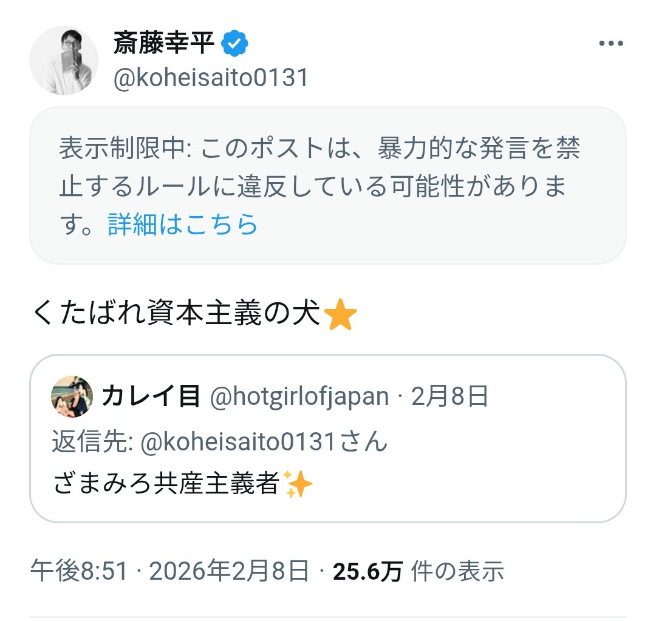Click the quoted post date 2月8日
Screen dimensions: 656x621
450,396
